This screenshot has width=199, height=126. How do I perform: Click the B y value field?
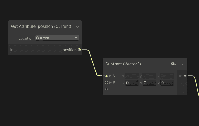(150, 83)
